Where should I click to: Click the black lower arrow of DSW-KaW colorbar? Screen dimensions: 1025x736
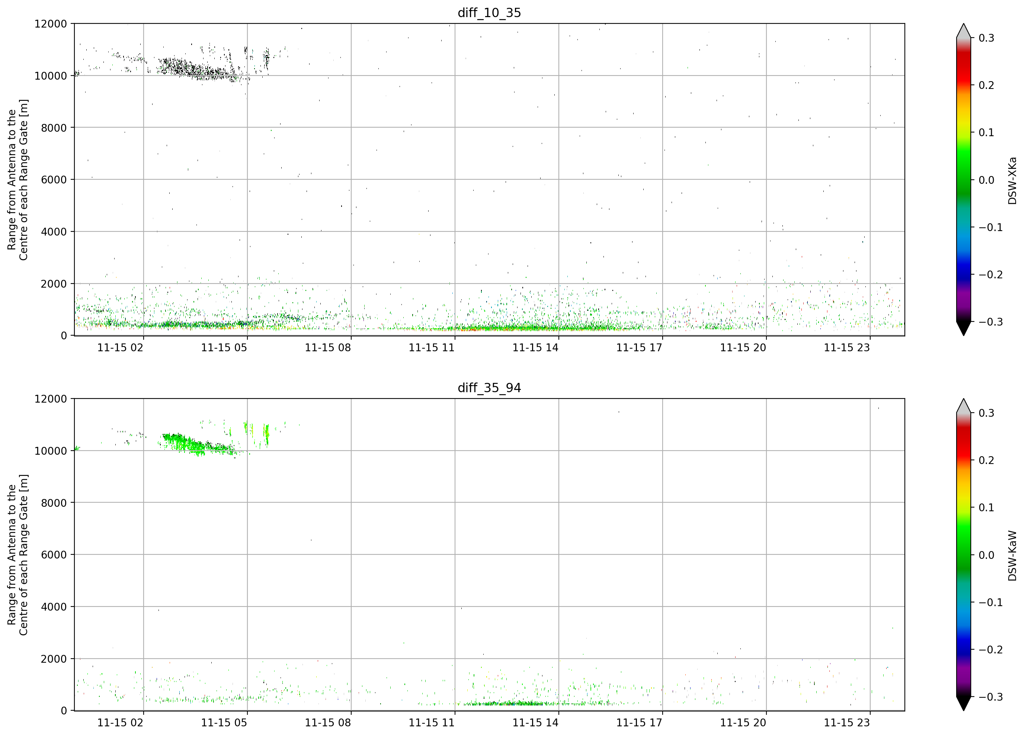(x=964, y=704)
